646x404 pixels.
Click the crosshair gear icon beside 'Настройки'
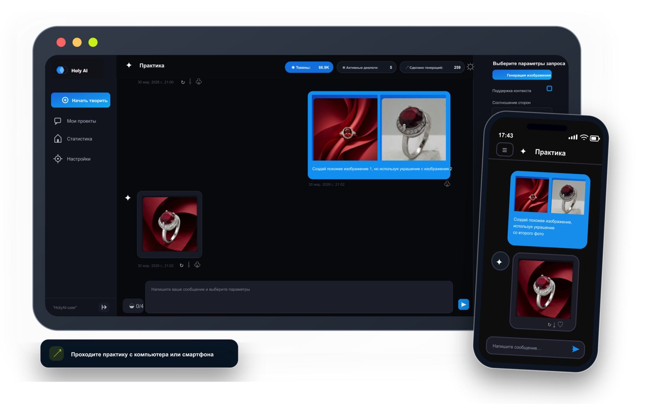[58, 159]
